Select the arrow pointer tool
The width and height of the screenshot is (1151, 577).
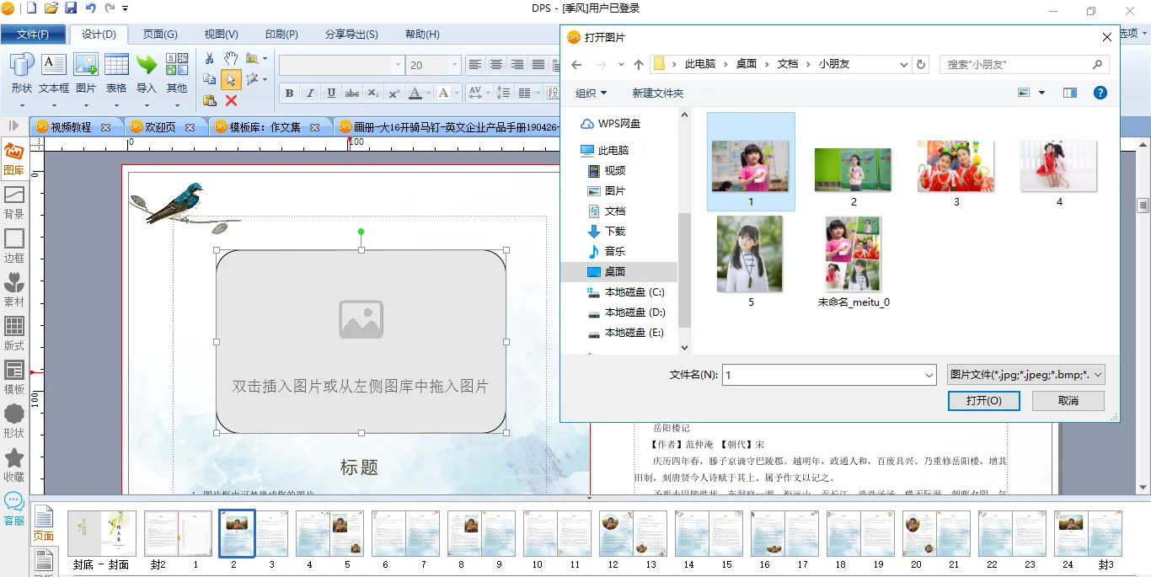(x=231, y=80)
